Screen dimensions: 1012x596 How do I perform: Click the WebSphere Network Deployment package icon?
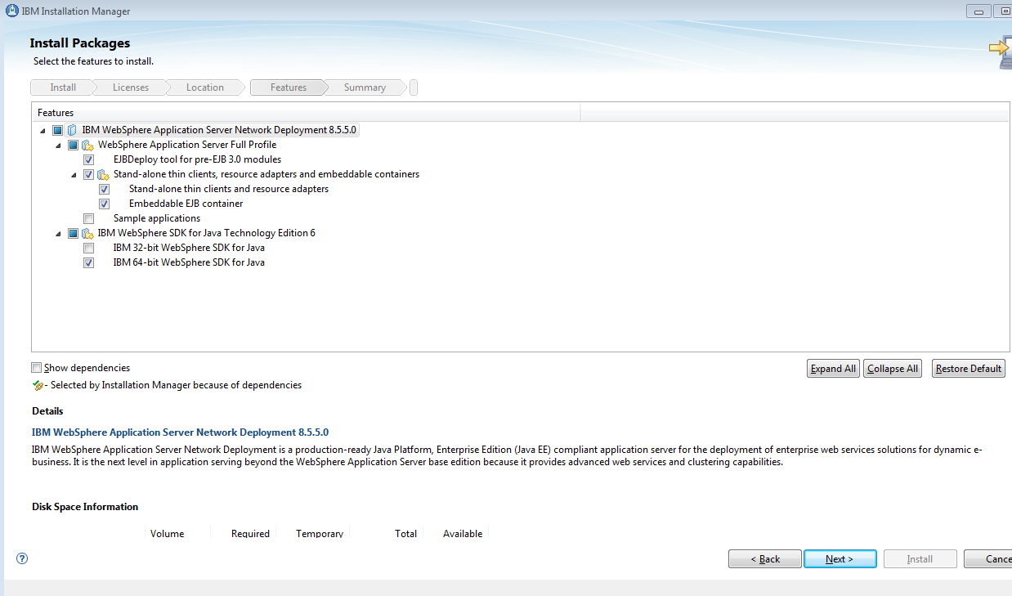coord(72,130)
